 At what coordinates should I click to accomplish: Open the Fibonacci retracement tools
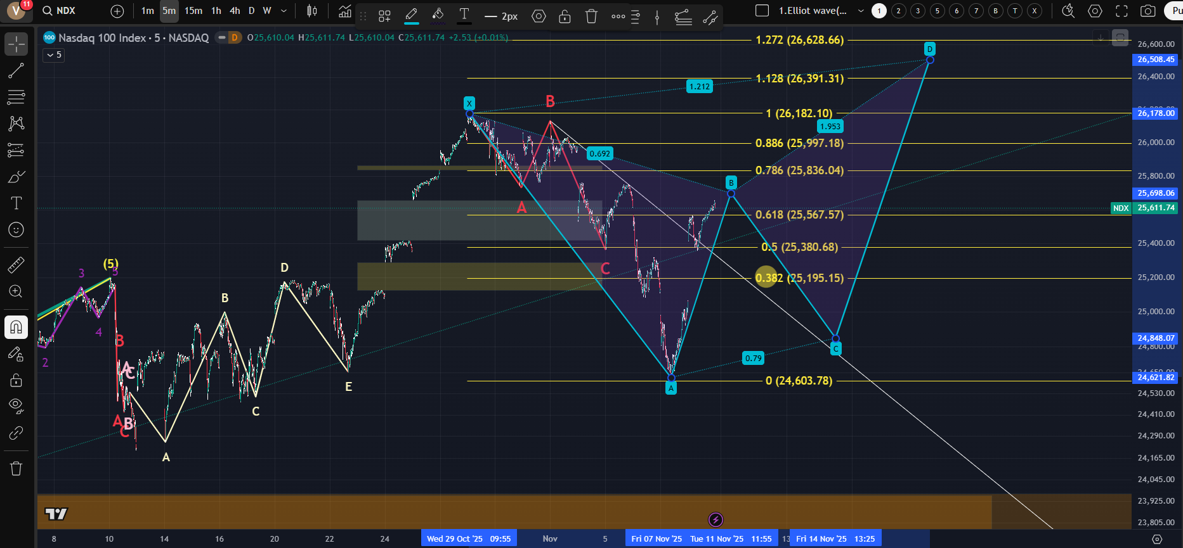pos(16,97)
